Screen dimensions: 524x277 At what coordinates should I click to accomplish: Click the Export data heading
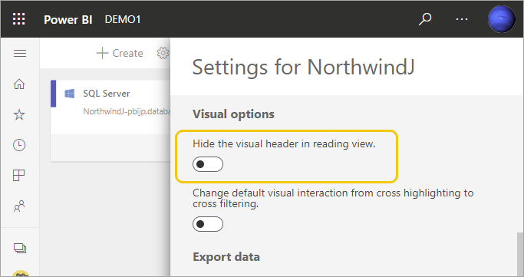[x=226, y=257]
